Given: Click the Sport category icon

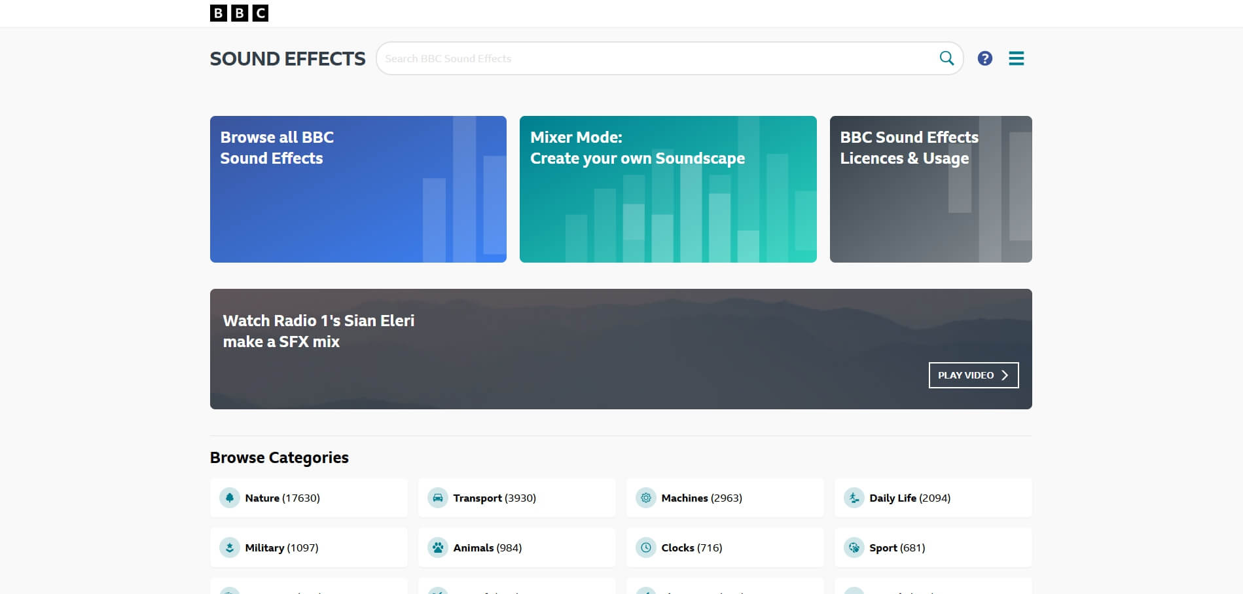Looking at the screenshot, I should pos(854,548).
